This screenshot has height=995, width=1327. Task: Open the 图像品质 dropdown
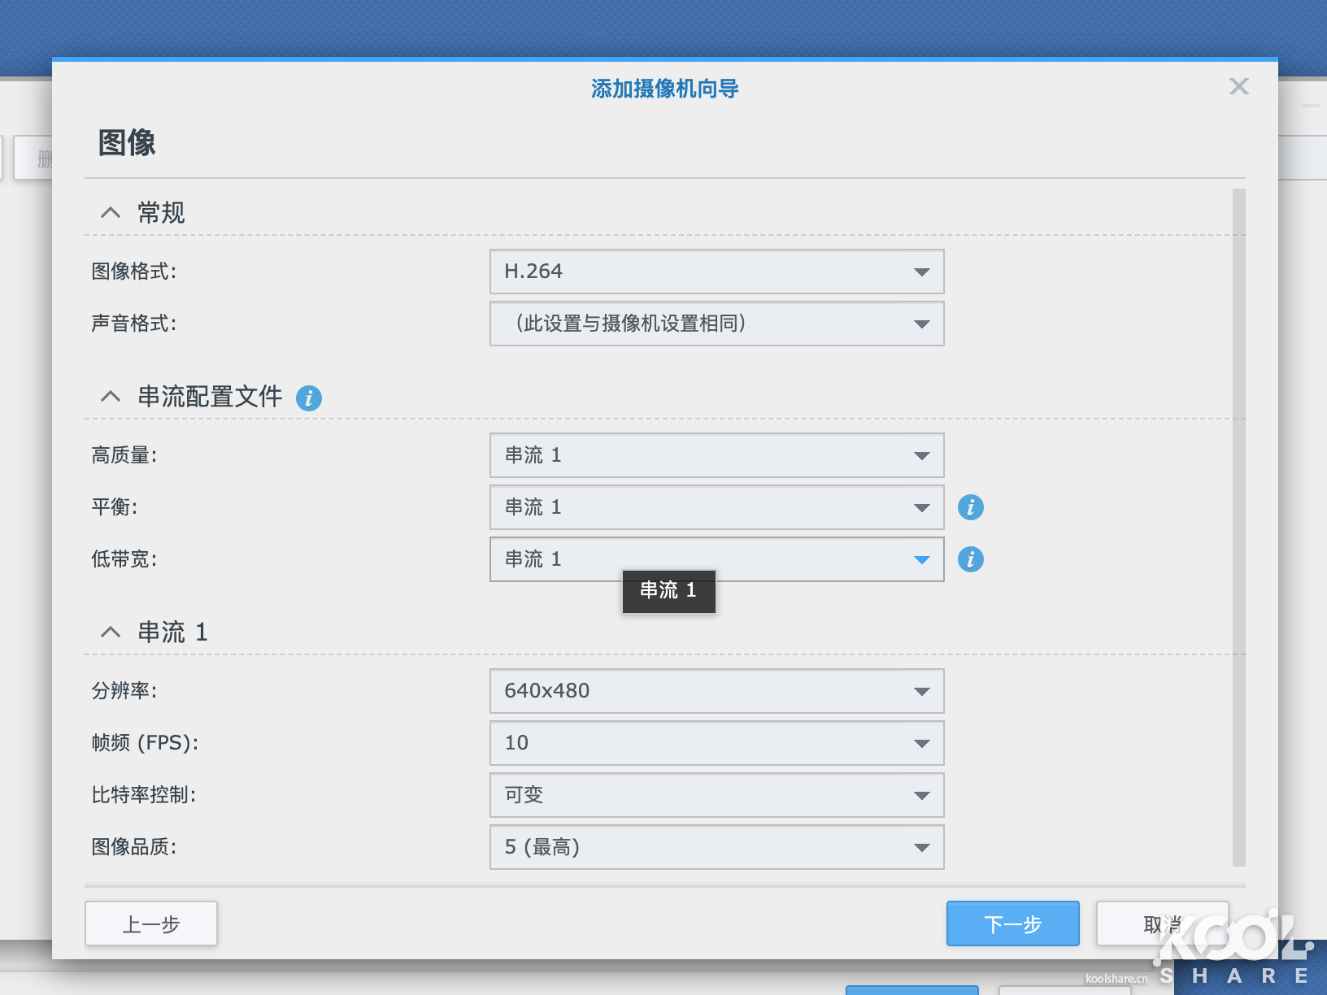tap(716, 847)
